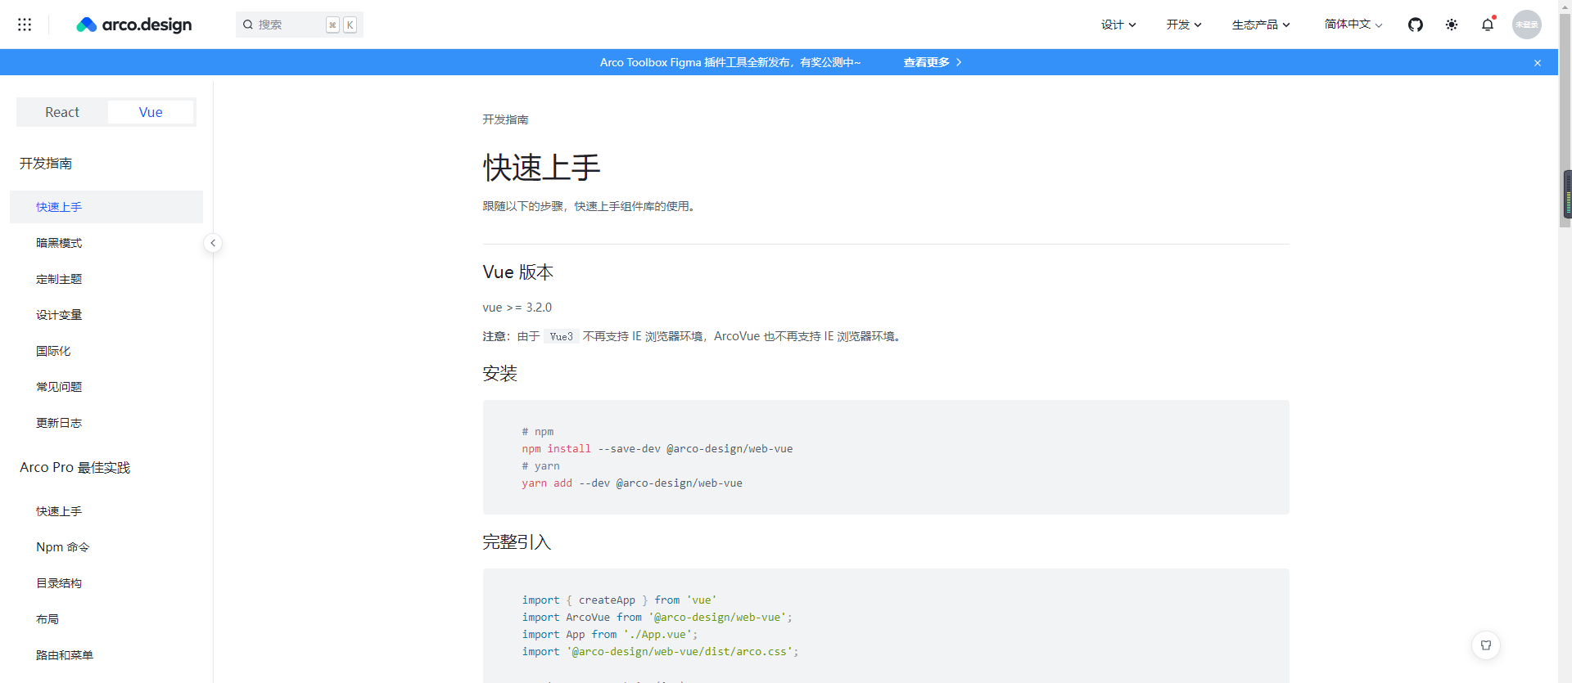This screenshot has height=683, width=1572.
Task: Open 国际化 sidebar item
Action: [106, 351]
